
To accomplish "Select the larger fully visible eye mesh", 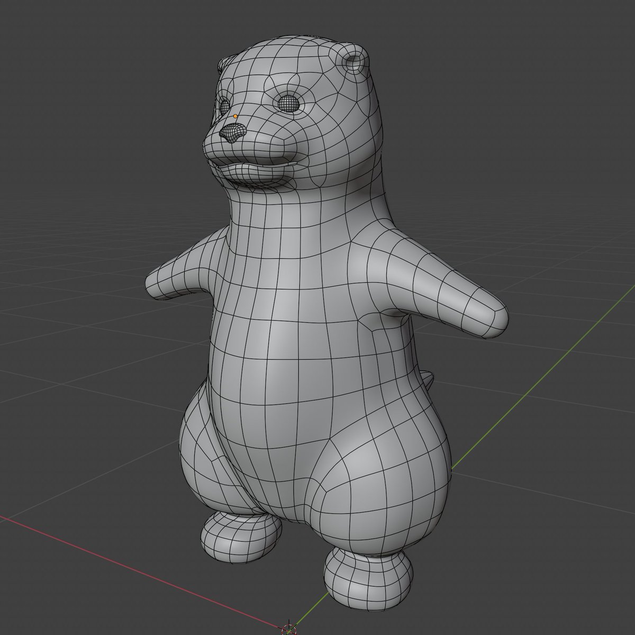I will point(288,103).
